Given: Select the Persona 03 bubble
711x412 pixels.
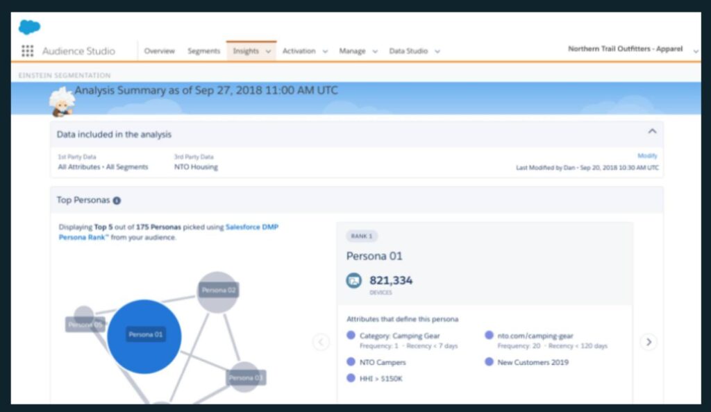Looking at the screenshot, I should (x=245, y=377).
